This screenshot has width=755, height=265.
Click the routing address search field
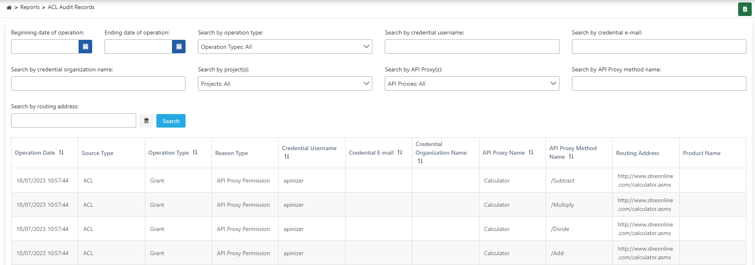coord(73,121)
